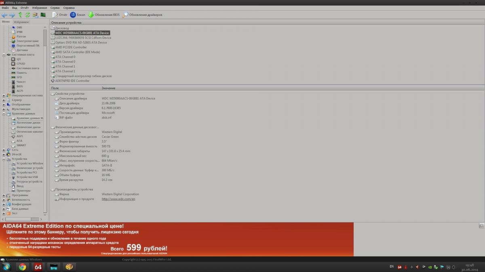Collapse the Хранение данных branch
This screenshot has height=272, width=485.
pyautogui.click(x=4, y=114)
